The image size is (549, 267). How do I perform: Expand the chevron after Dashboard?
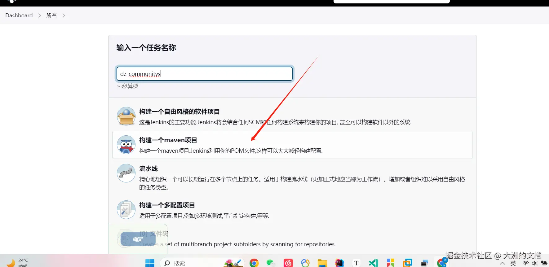(39, 15)
